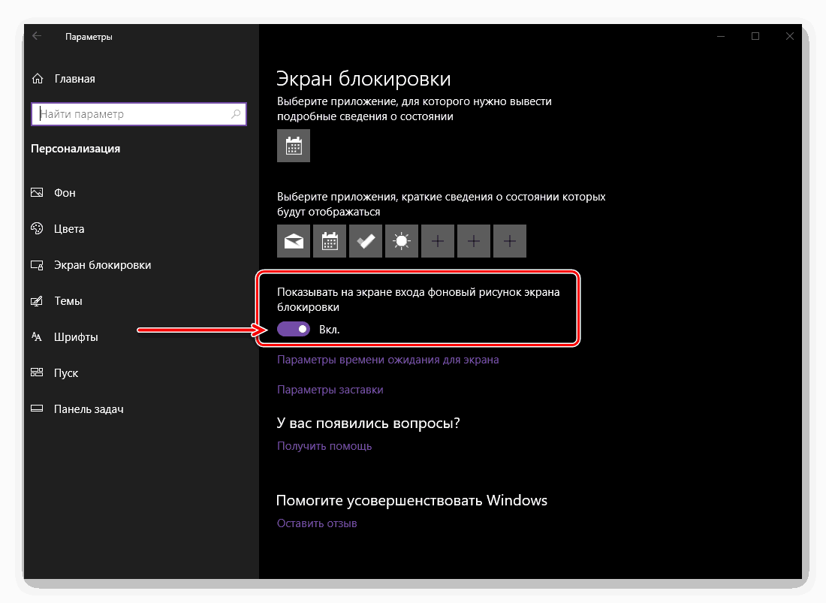Select the Calendar quick status tile
This screenshot has height=603, width=826.
coord(330,241)
